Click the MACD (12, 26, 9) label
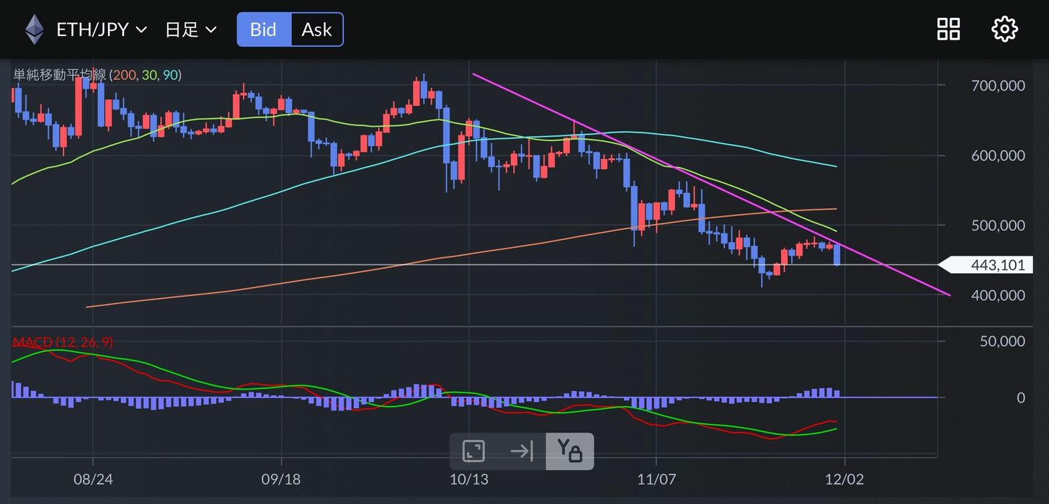The width and height of the screenshot is (1049, 504). point(63,342)
